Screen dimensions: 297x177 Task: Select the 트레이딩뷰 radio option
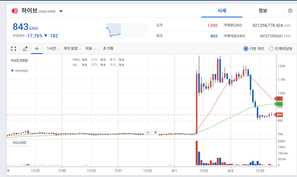pos(271,49)
